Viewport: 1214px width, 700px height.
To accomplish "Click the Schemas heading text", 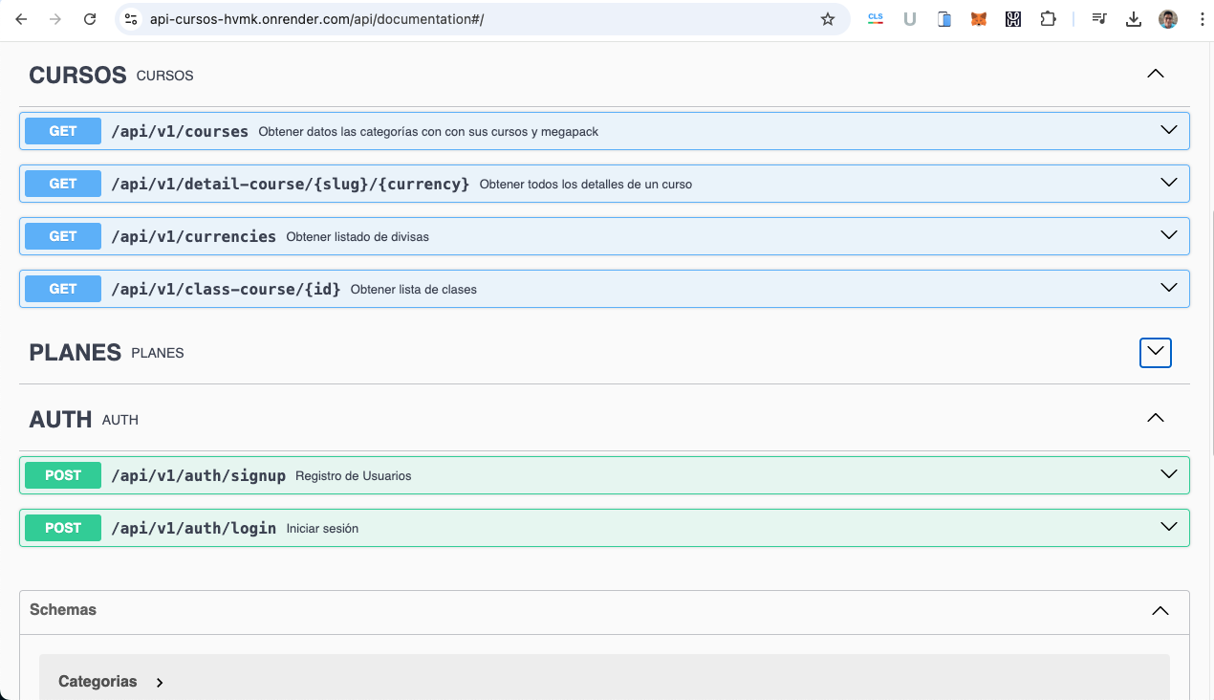I will [63, 609].
